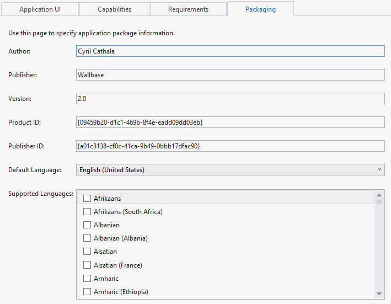Toggle Albanian (Albania) checkbox
Screen dimensions: 391x304
click(87, 238)
